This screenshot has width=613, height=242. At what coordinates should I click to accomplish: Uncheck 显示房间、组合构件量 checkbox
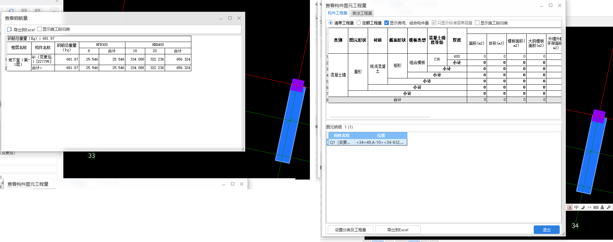pyautogui.click(x=387, y=23)
